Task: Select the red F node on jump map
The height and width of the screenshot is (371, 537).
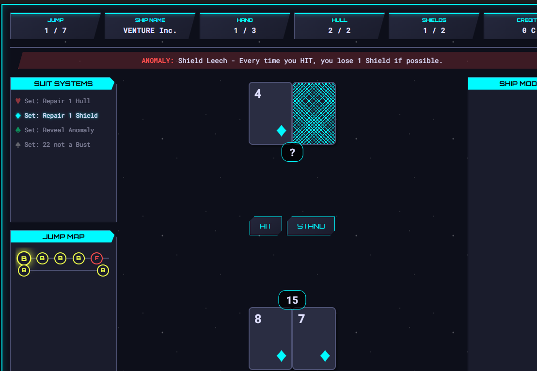Action: (96, 258)
